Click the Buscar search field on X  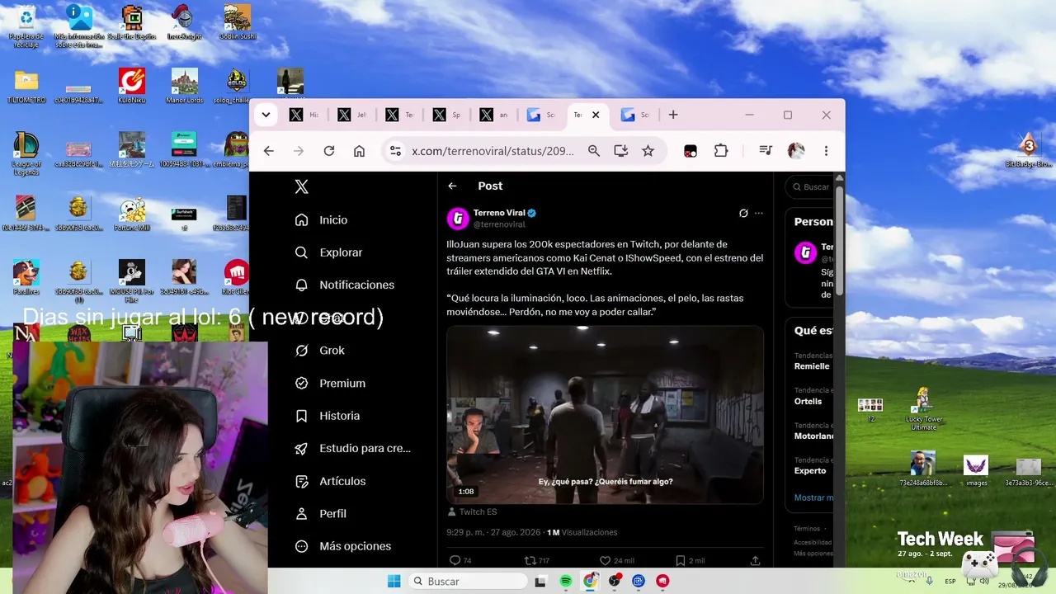810,187
